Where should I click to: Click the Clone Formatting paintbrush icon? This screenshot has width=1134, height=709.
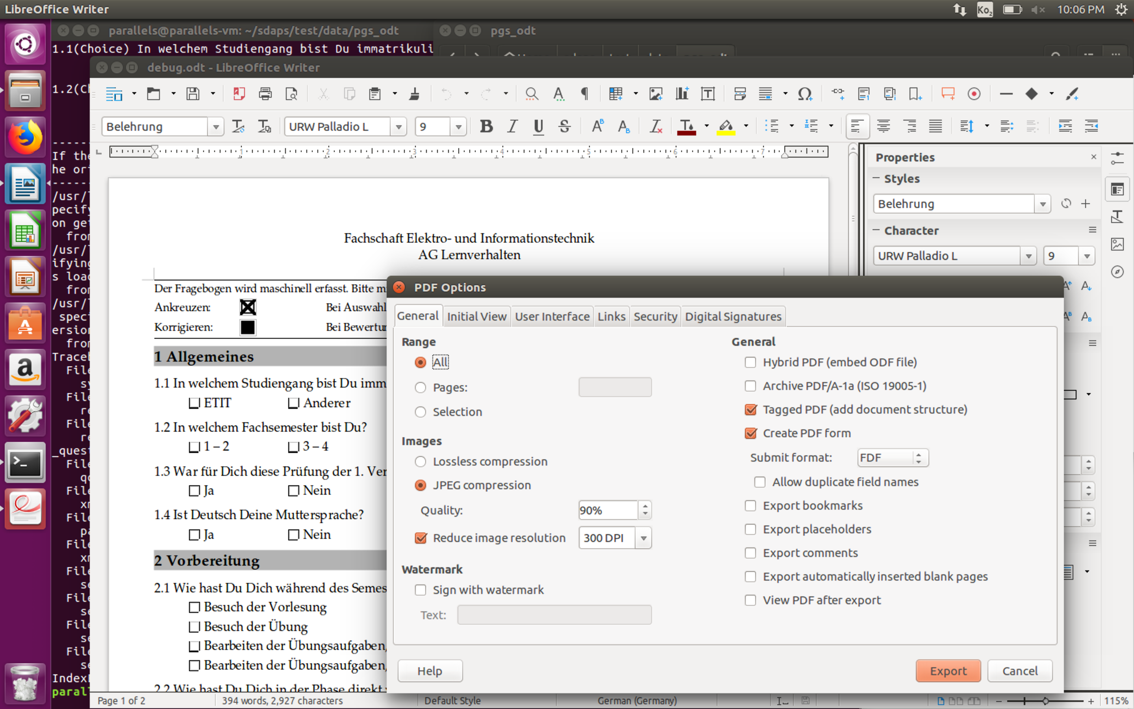[414, 94]
